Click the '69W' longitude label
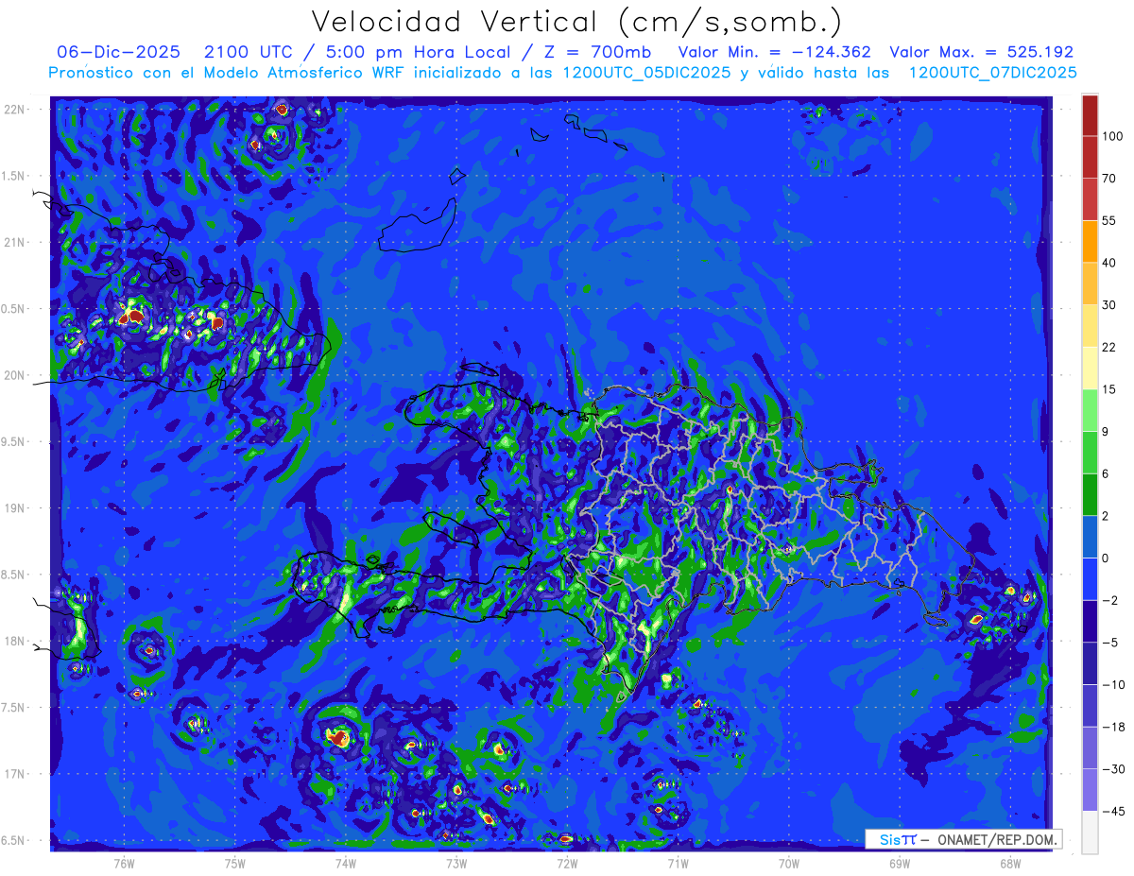 [899, 864]
